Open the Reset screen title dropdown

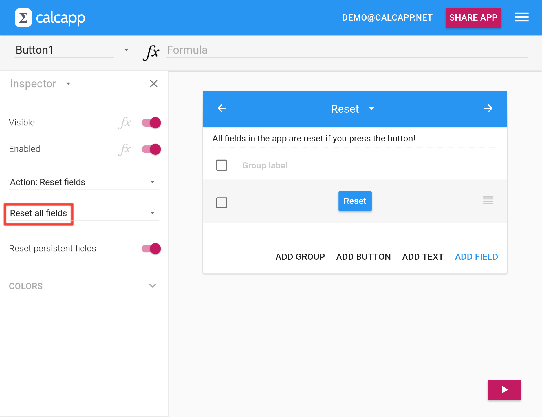pyautogui.click(x=372, y=109)
